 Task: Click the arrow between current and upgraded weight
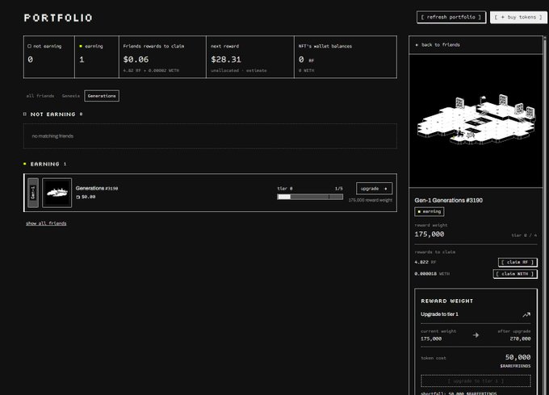476,335
